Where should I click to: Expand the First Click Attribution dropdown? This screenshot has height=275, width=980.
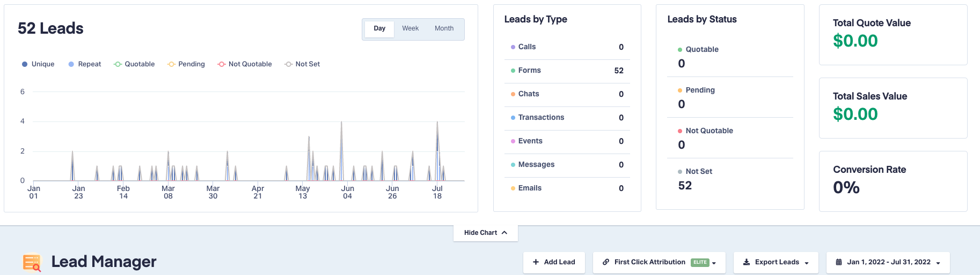(714, 263)
